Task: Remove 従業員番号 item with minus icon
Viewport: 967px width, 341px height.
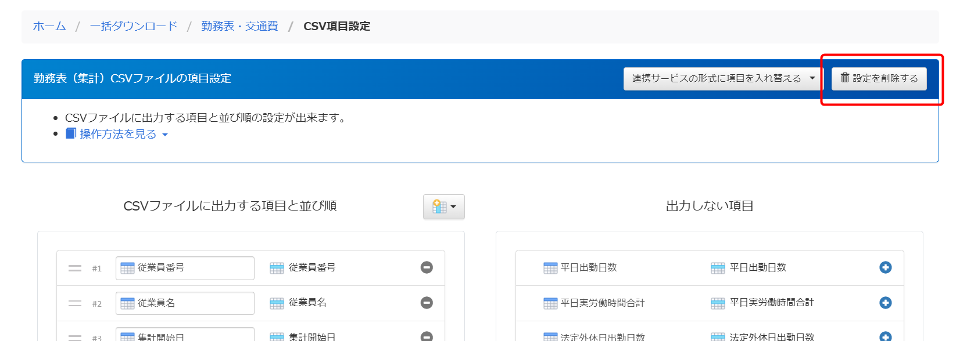Action: click(427, 267)
